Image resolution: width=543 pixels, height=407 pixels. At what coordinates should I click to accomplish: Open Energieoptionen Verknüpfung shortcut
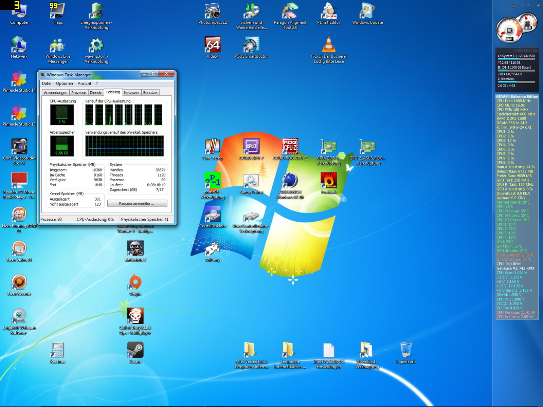tap(96, 16)
